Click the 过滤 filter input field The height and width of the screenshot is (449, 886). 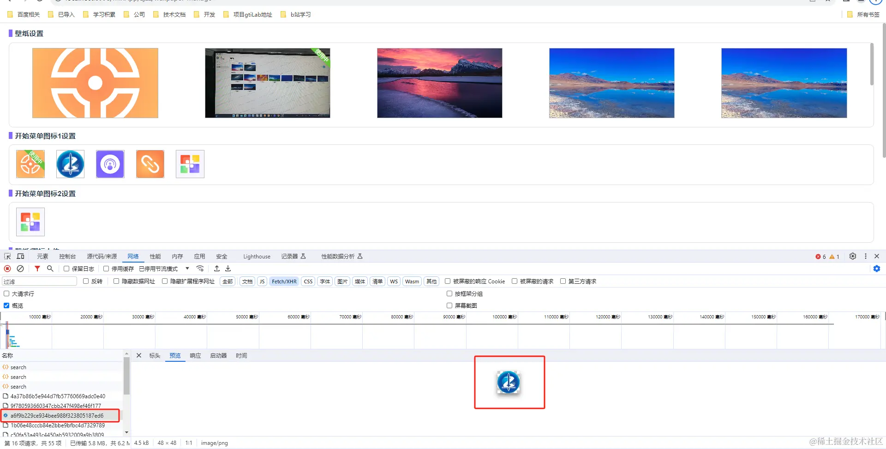coord(39,281)
